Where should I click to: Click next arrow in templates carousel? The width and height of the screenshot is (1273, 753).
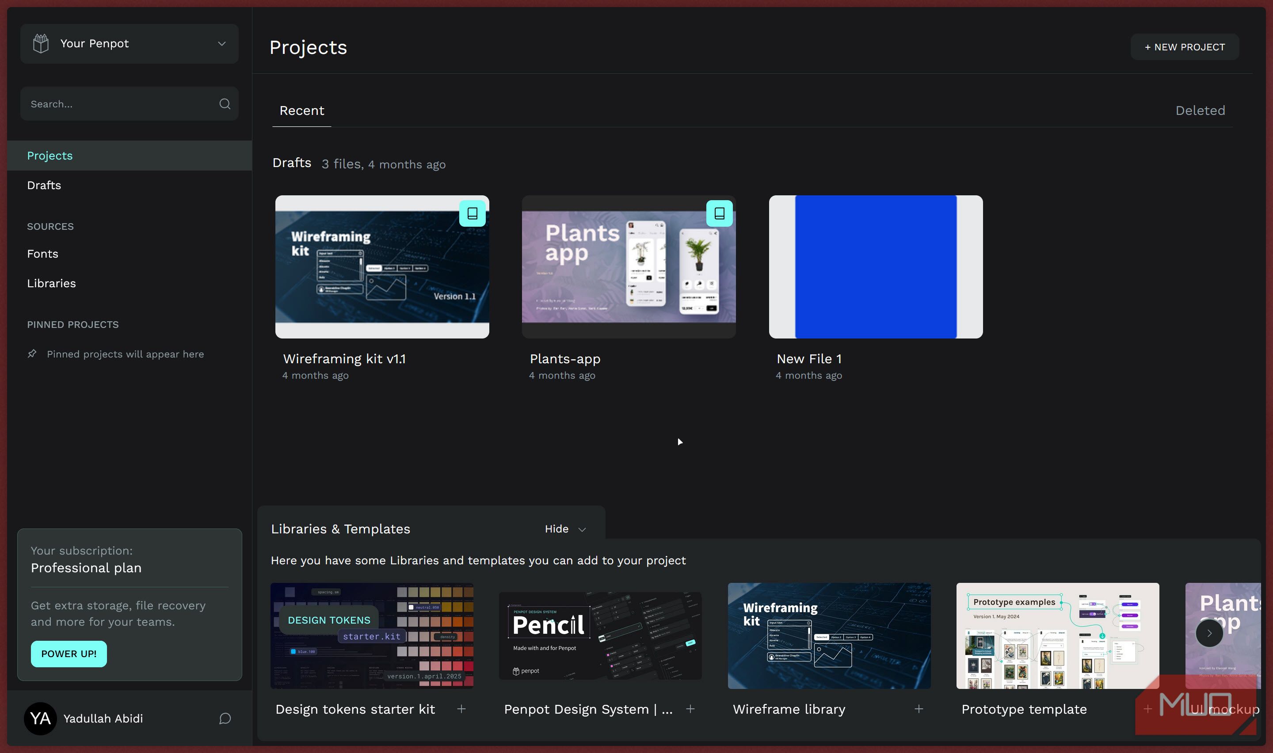click(x=1210, y=633)
